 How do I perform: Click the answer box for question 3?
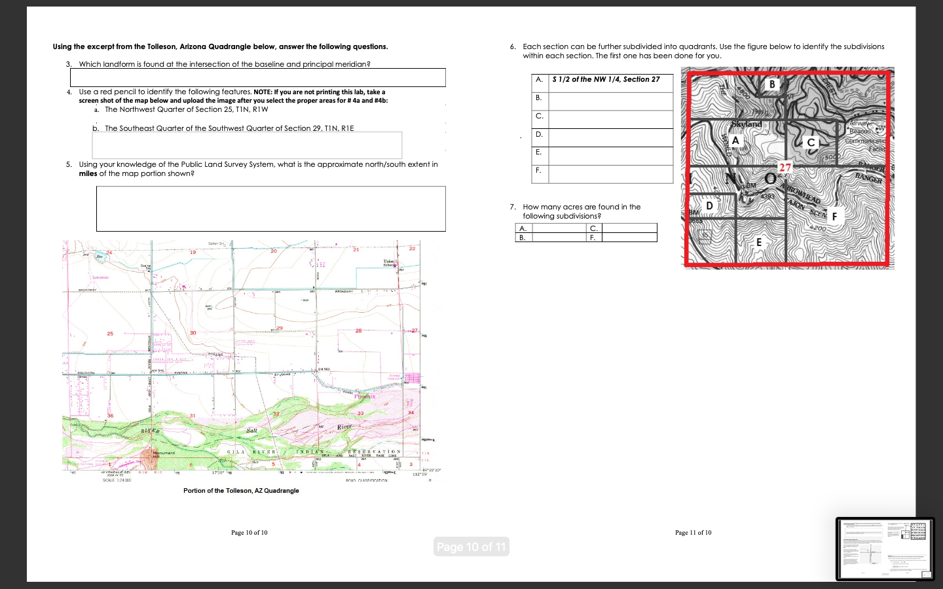(x=257, y=77)
